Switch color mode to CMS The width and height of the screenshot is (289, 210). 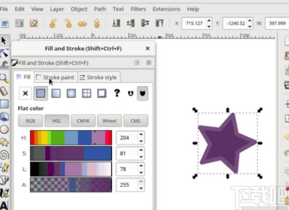tap(136, 121)
